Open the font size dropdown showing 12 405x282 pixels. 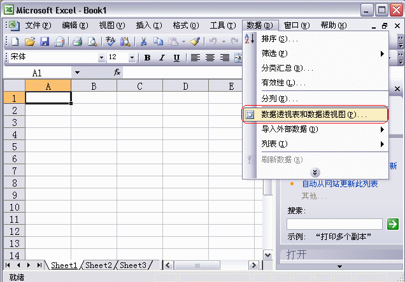(132, 57)
